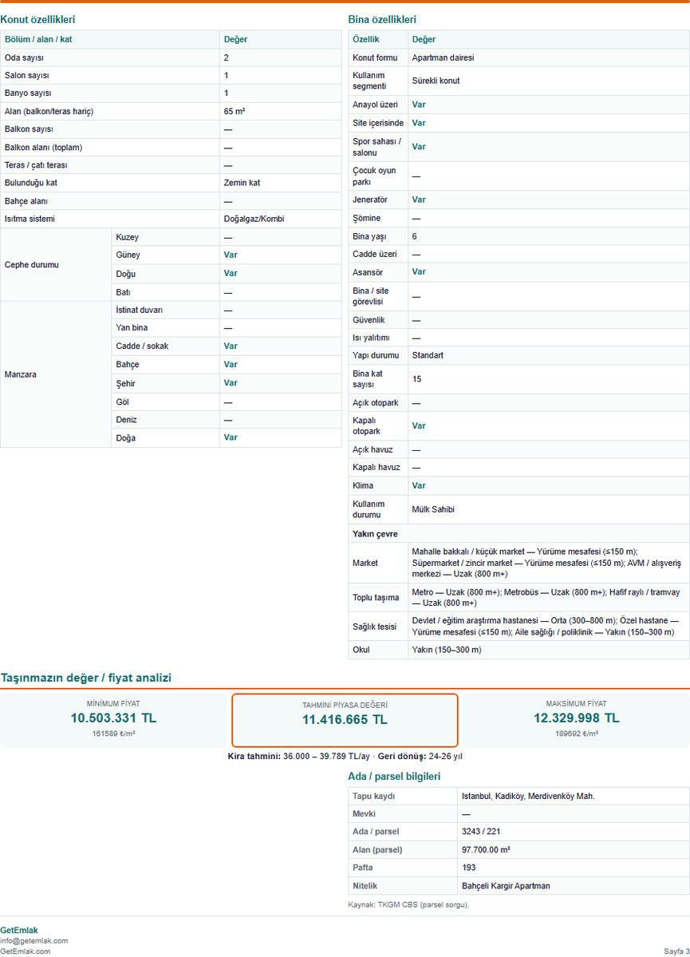Click the "Isıtma sistemi" row label

pyautogui.click(x=30, y=219)
